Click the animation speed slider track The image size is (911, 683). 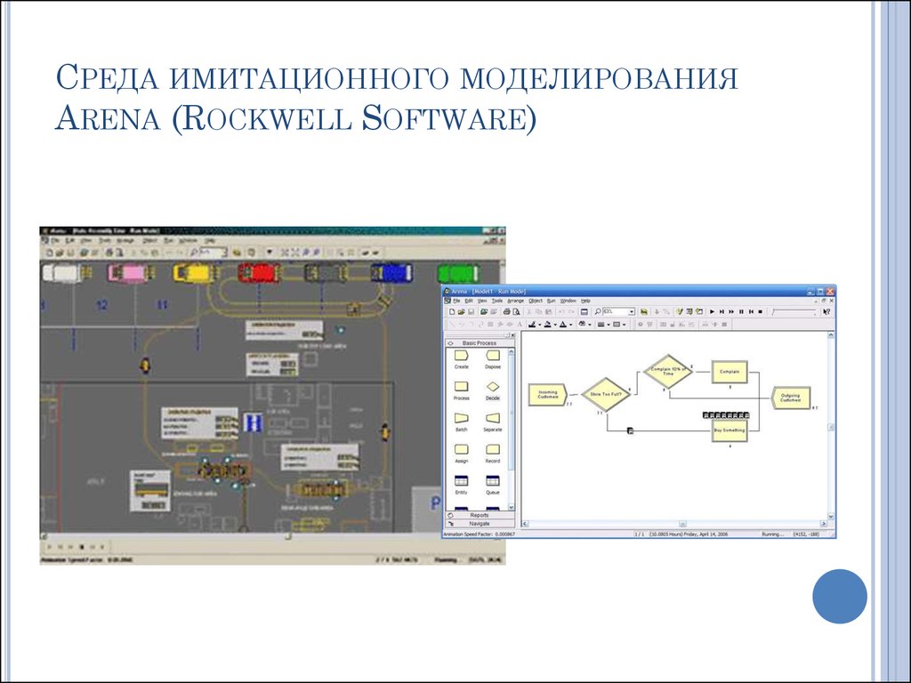point(794,312)
